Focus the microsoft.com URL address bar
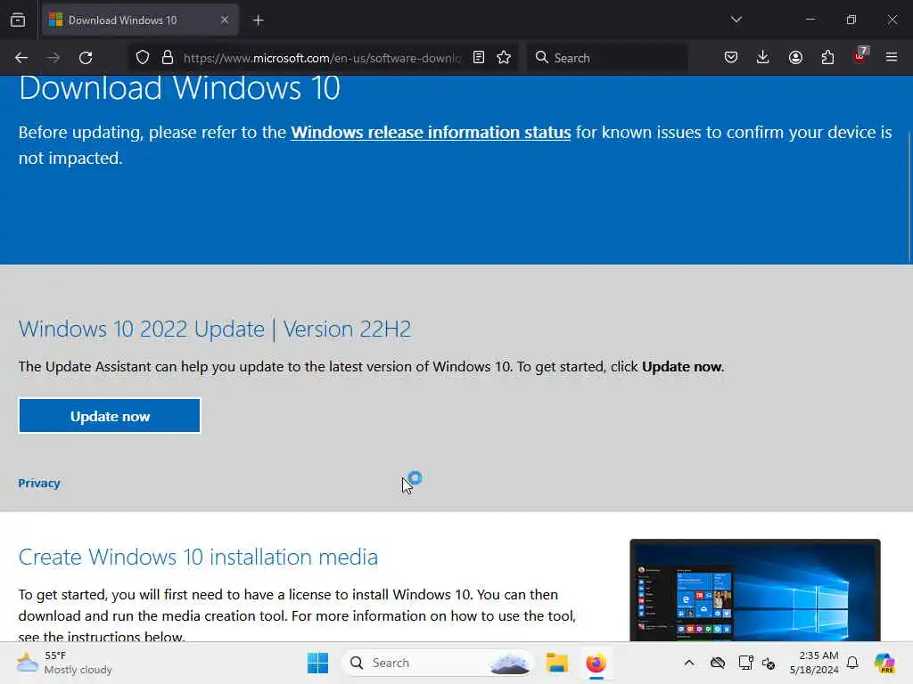The width and height of the screenshot is (913, 684). click(x=321, y=58)
